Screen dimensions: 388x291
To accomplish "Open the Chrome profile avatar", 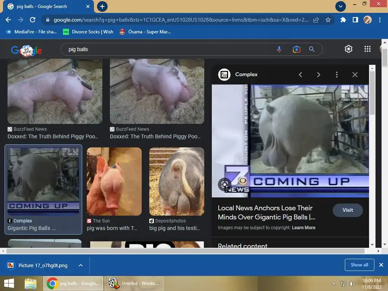I will click(368, 20).
